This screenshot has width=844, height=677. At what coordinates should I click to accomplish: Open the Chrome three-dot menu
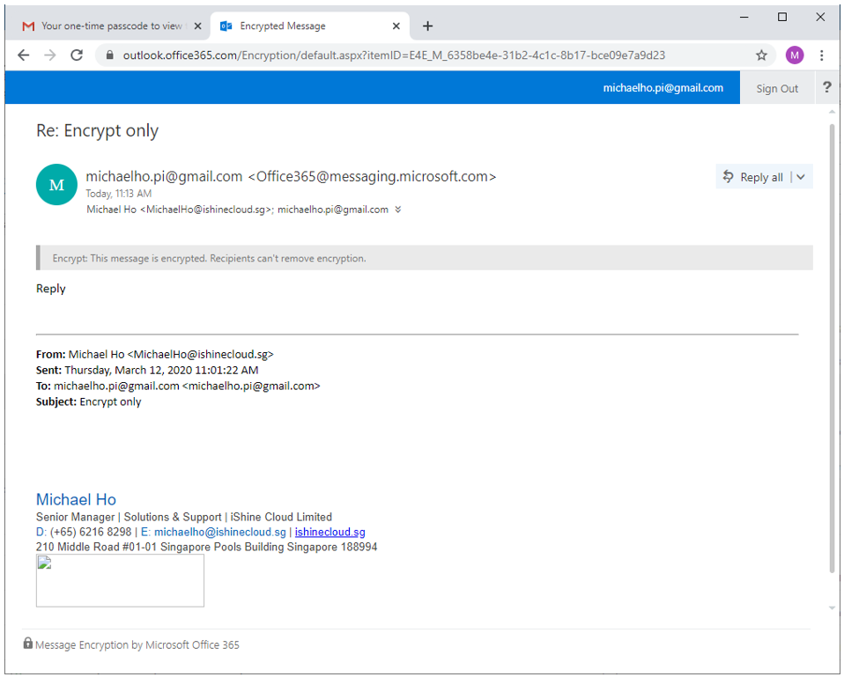821,55
